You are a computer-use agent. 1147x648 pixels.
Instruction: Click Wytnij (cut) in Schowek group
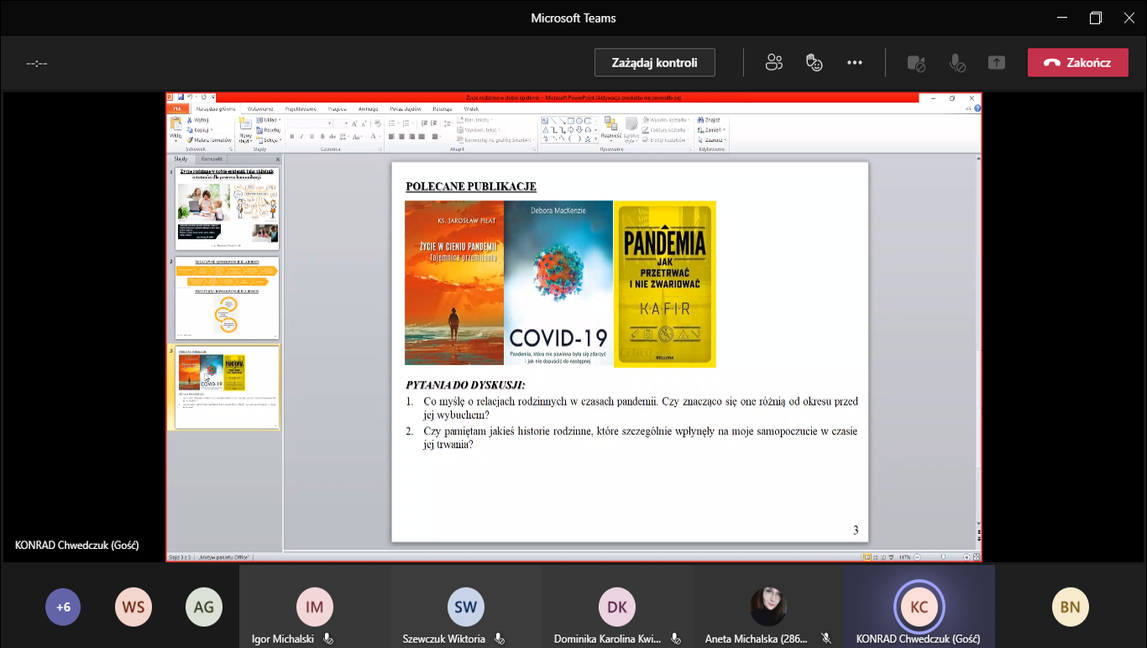pyautogui.click(x=197, y=120)
